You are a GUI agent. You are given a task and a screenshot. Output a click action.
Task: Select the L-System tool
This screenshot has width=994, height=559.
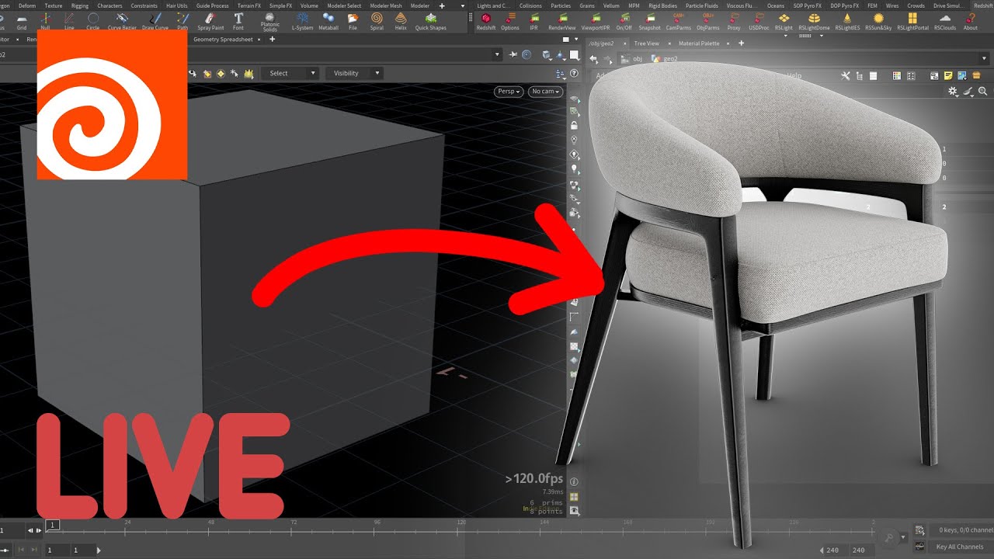[302, 21]
